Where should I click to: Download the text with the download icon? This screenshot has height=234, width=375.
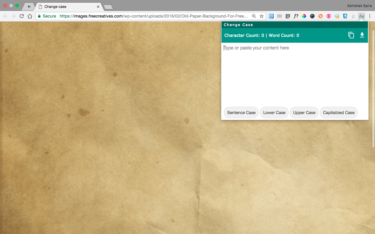click(362, 35)
